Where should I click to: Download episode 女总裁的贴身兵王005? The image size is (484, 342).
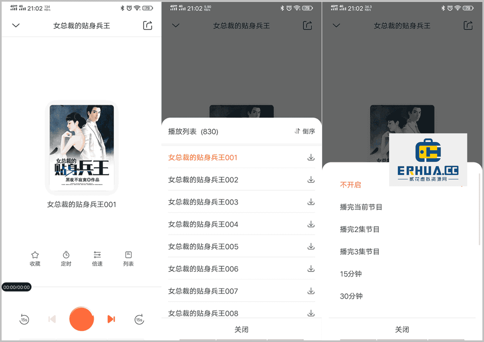click(311, 246)
